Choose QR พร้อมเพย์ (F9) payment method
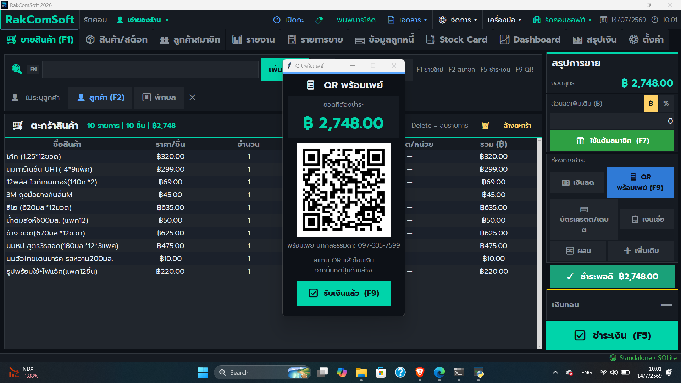This screenshot has height=383, width=681. (640, 182)
